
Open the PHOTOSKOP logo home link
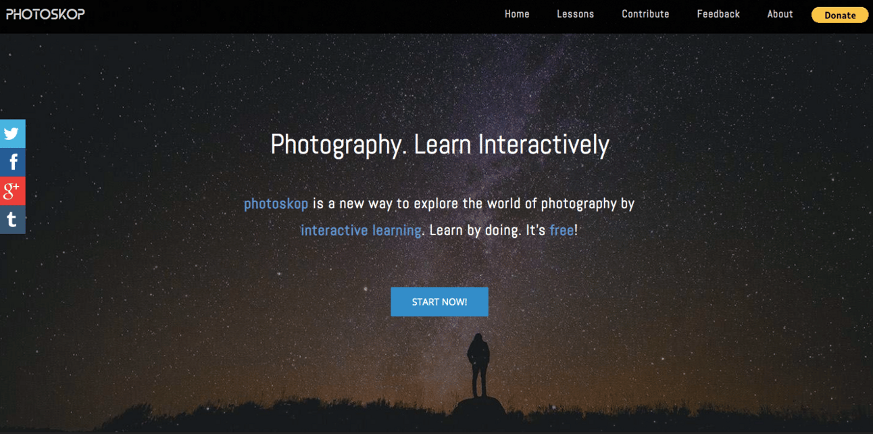pyautogui.click(x=45, y=14)
